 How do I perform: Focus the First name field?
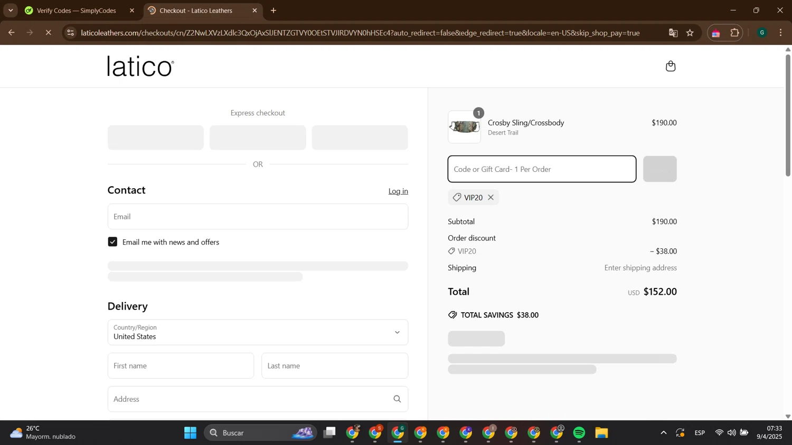[181, 366]
